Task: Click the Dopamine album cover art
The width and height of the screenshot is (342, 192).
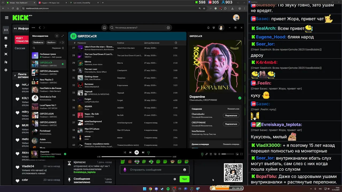Action: point(215,66)
